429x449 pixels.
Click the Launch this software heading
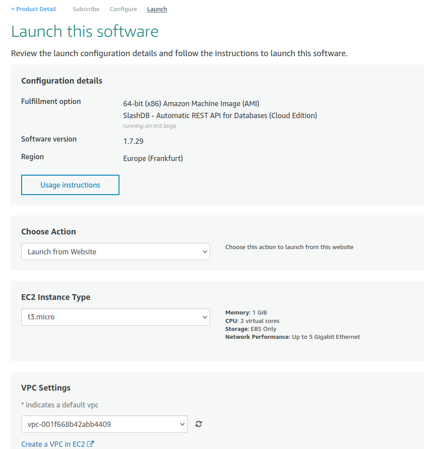[x=85, y=31]
